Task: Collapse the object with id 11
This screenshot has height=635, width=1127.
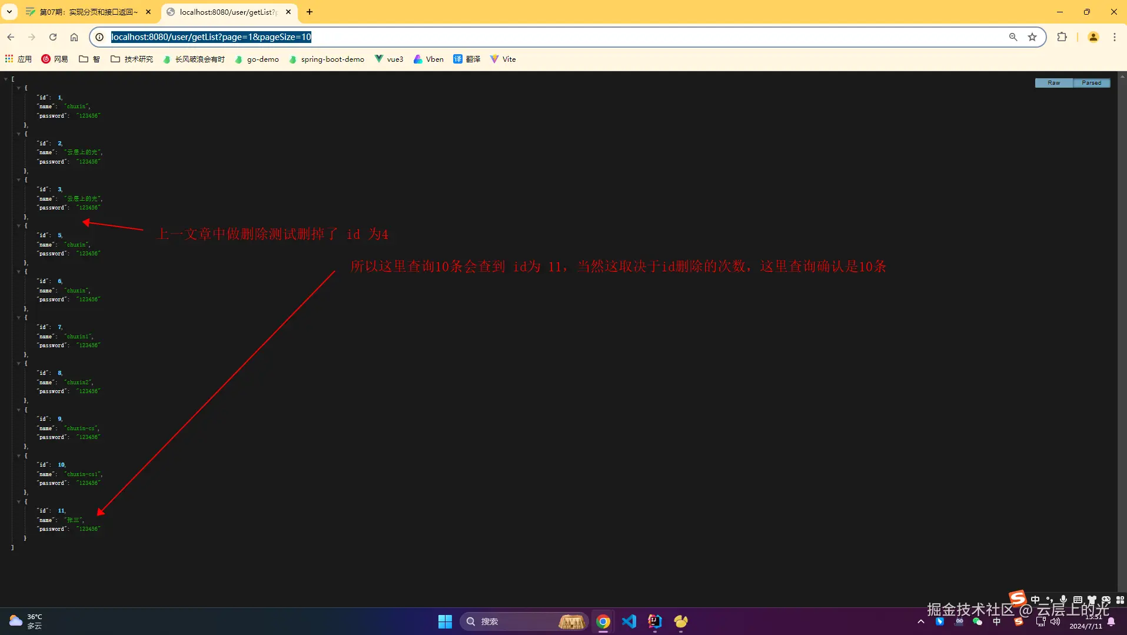Action: pyautogui.click(x=19, y=501)
